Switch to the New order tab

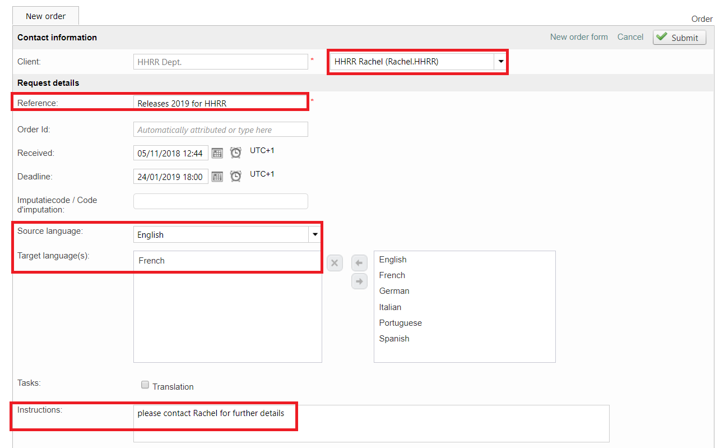[46, 16]
